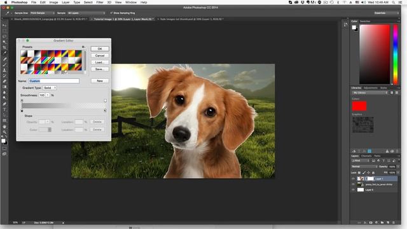Hide Layer 1 with its eye icon
407x229 pixels.
353,179
